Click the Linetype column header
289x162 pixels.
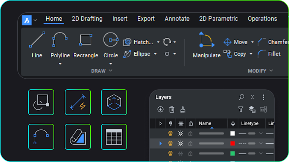252,123
